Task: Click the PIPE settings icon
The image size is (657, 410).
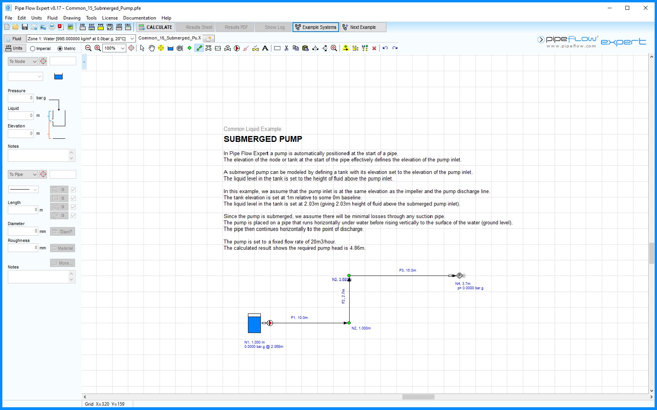Action: click(101, 27)
